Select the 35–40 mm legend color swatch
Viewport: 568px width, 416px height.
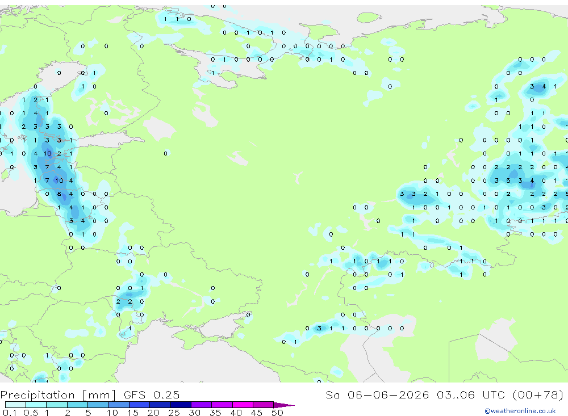pos(222,405)
